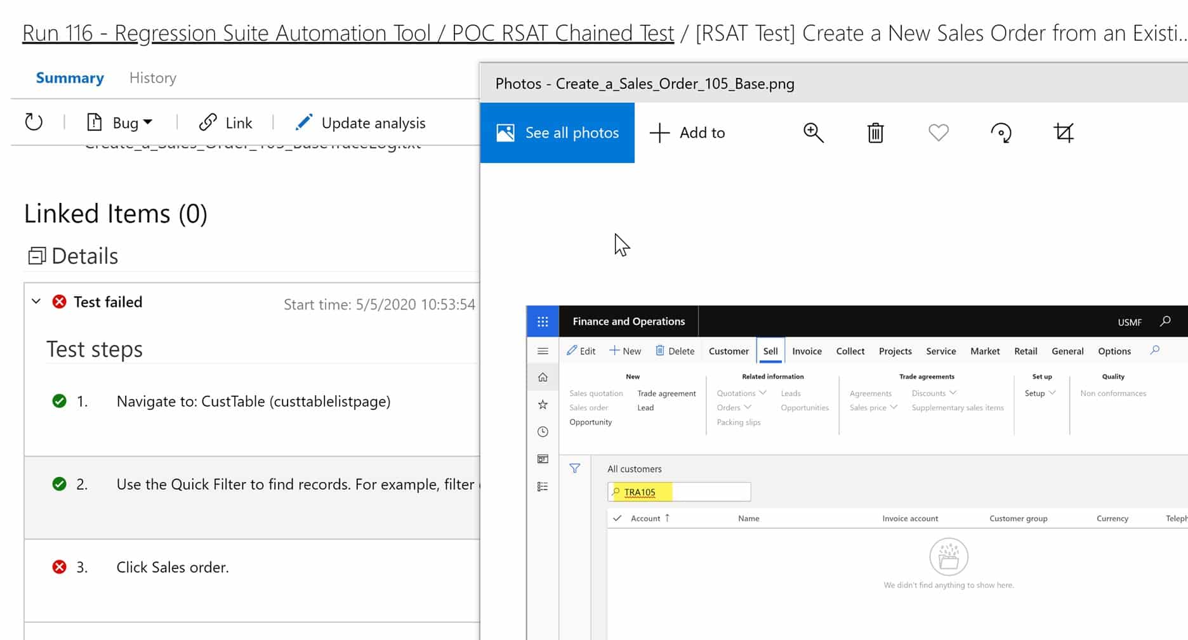This screenshot has height=640, width=1188.
Task: Click the Recent clock icon in sidebar
Action: [x=543, y=432]
